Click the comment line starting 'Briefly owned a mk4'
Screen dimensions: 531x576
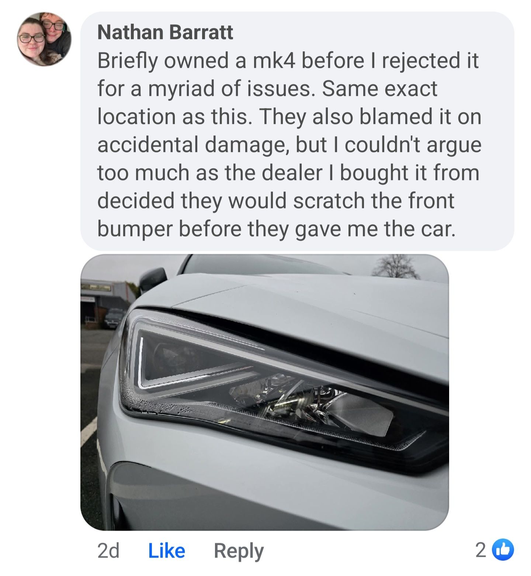click(x=288, y=60)
